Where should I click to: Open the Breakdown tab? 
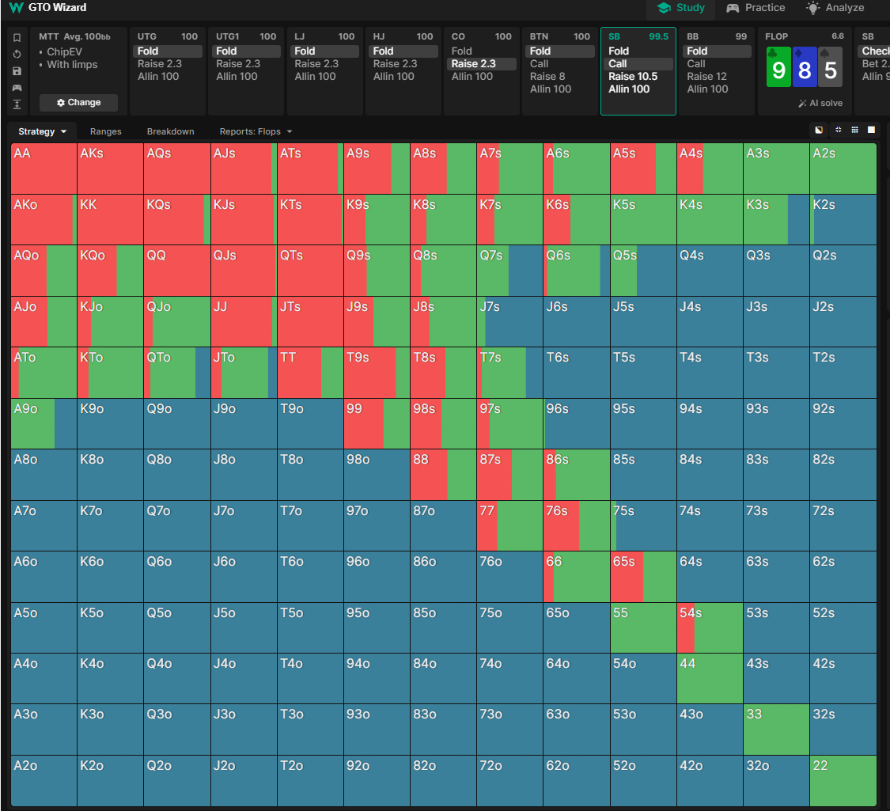pos(170,131)
